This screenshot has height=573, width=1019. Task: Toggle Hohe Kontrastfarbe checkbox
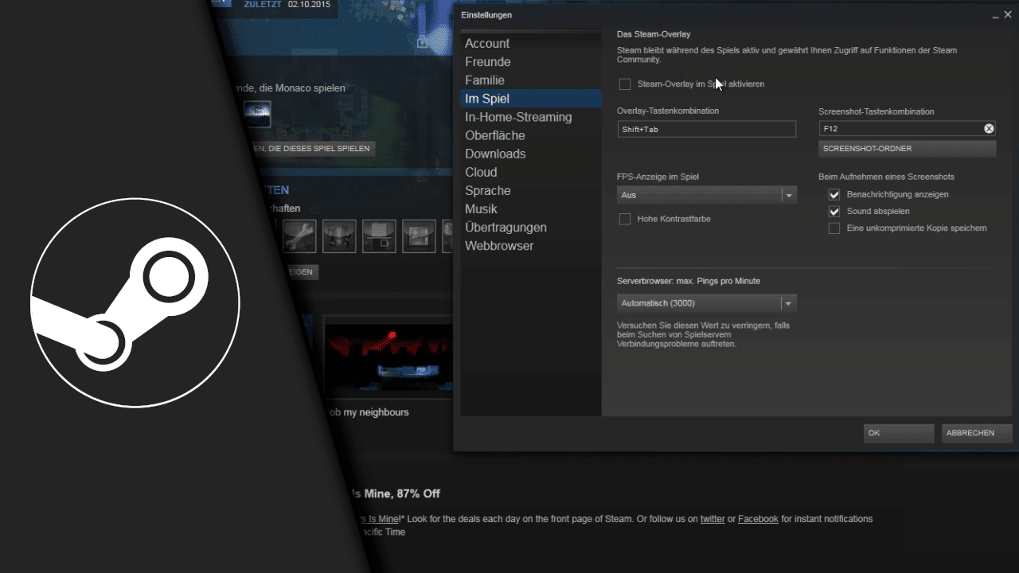coord(625,219)
